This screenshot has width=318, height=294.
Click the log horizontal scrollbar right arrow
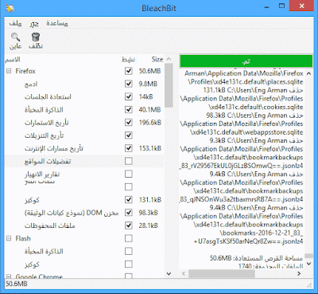tap(299, 273)
